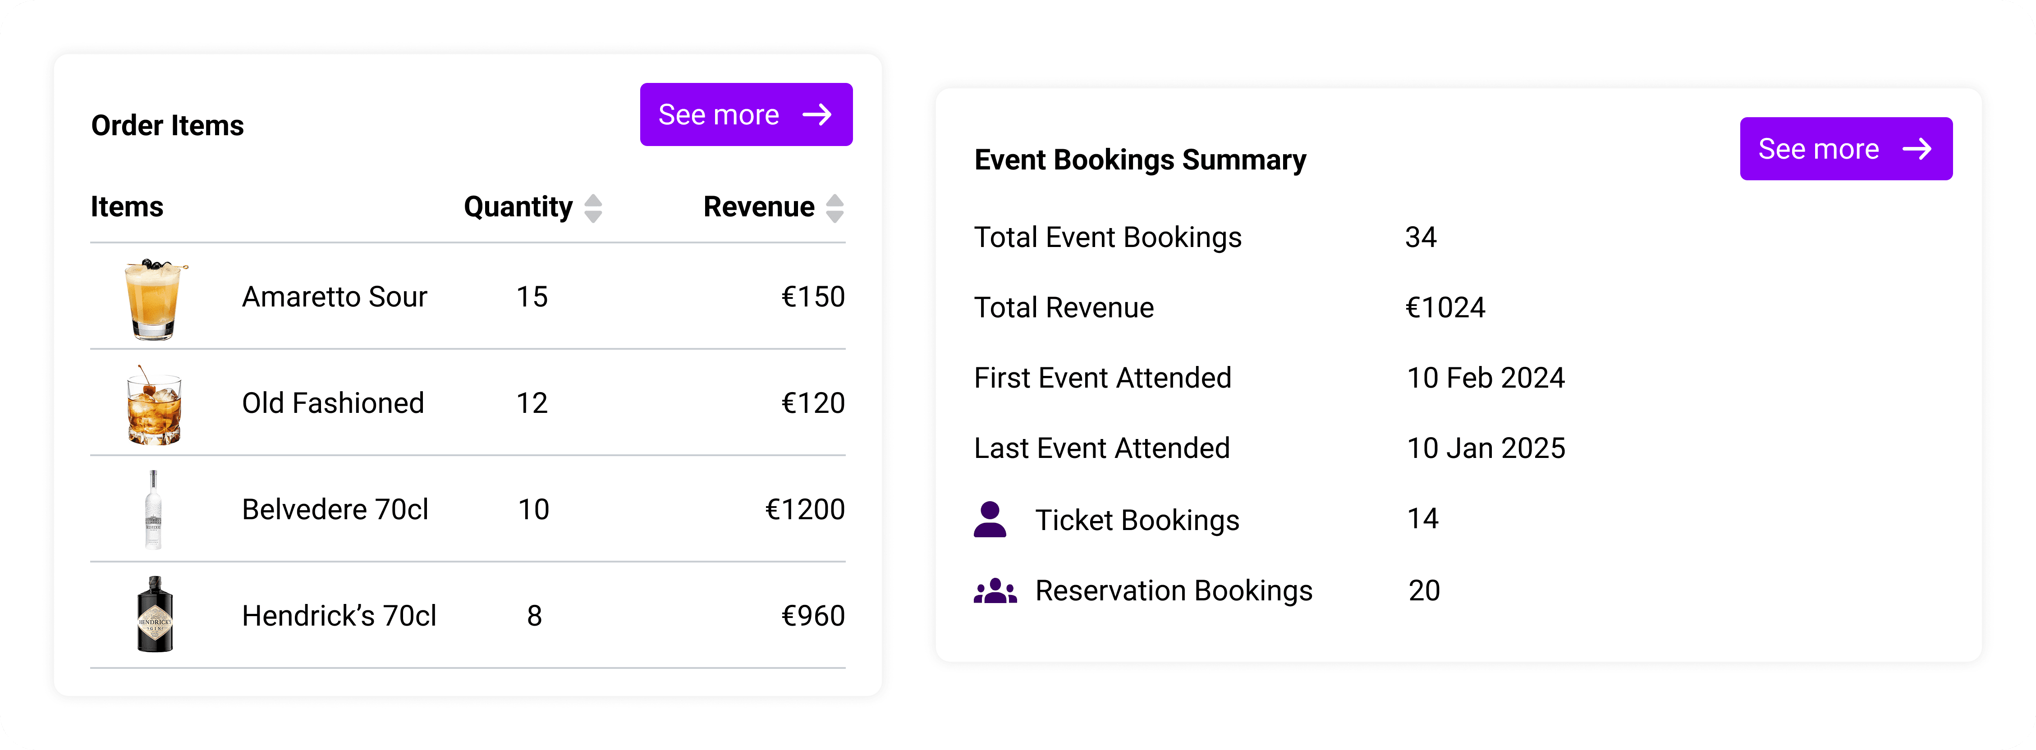Image resolution: width=2036 pixels, height=750 pixels.
Task: Click the Amaretto Sour item name
Action: (x=335, y=297)
